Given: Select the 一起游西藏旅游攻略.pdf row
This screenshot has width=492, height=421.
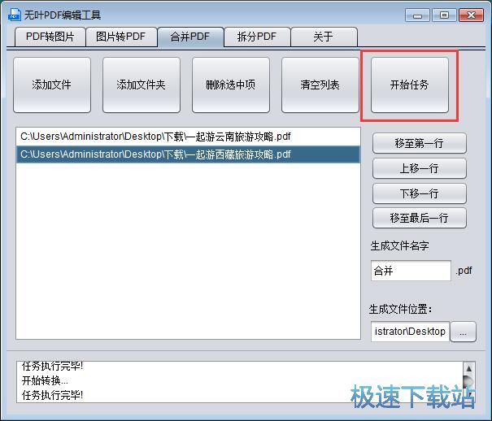Looking at the screenshot, I should tap(188, 154).
